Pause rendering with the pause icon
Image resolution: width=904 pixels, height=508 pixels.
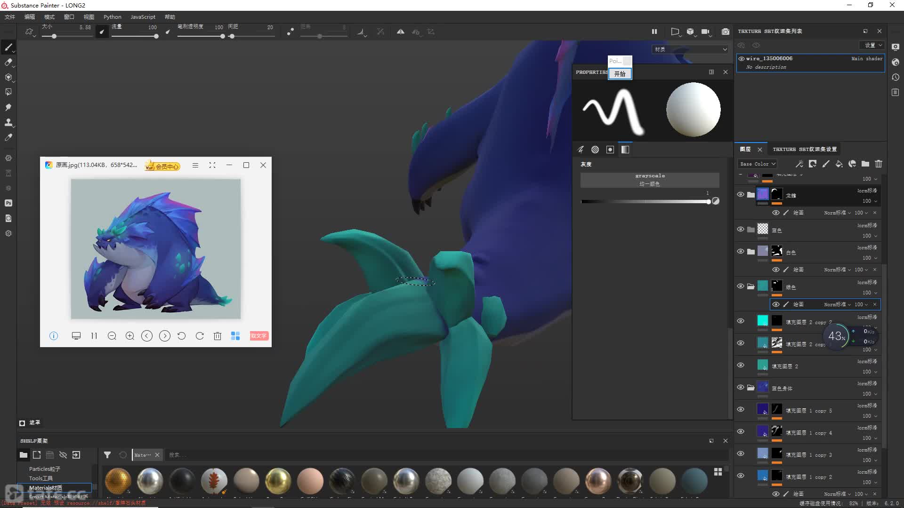(x=654, y=32)
